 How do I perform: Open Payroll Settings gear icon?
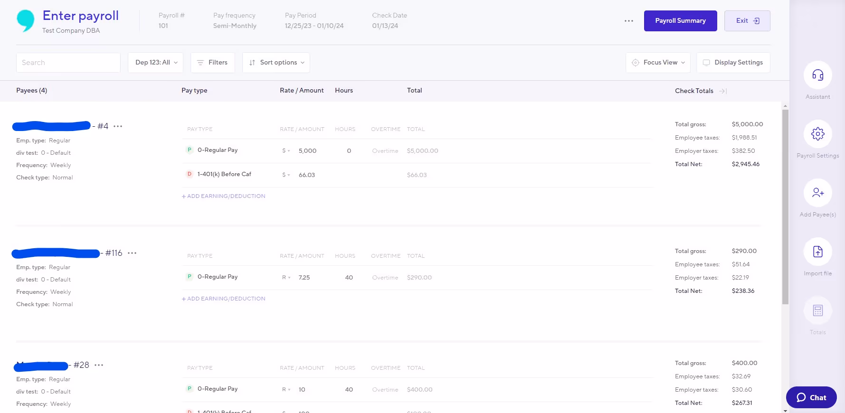pyautogui.click(x=817, y=134)
